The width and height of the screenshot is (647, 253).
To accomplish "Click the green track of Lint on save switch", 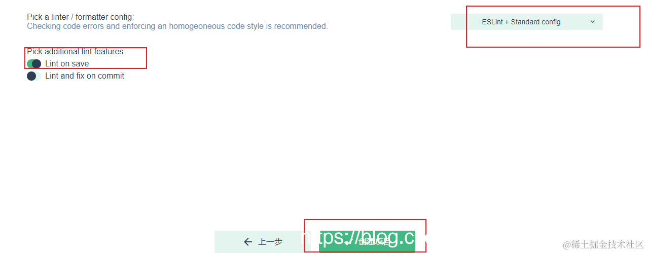I will pos(29,64).
